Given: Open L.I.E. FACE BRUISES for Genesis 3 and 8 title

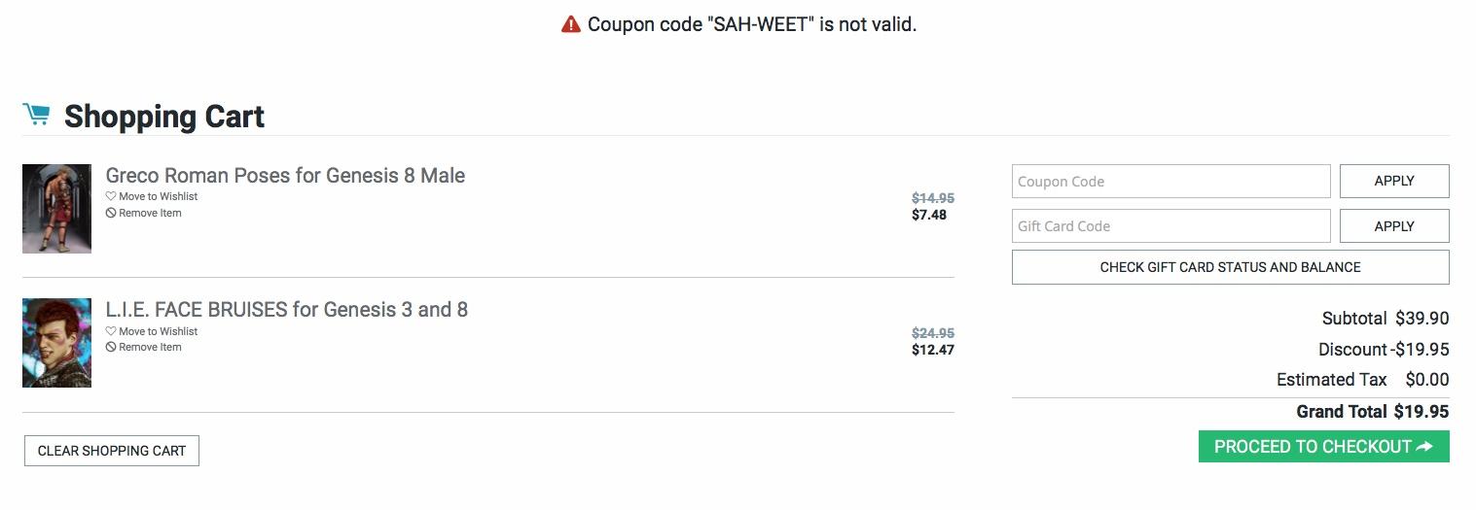Looking at the screenshot, I should pyautogui.click(x=286, y=310).
